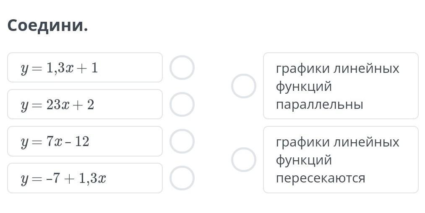Click the equation card y = 1,3x + 1
425x213 pixels.
pyautogui.click(x=85, y=67)
